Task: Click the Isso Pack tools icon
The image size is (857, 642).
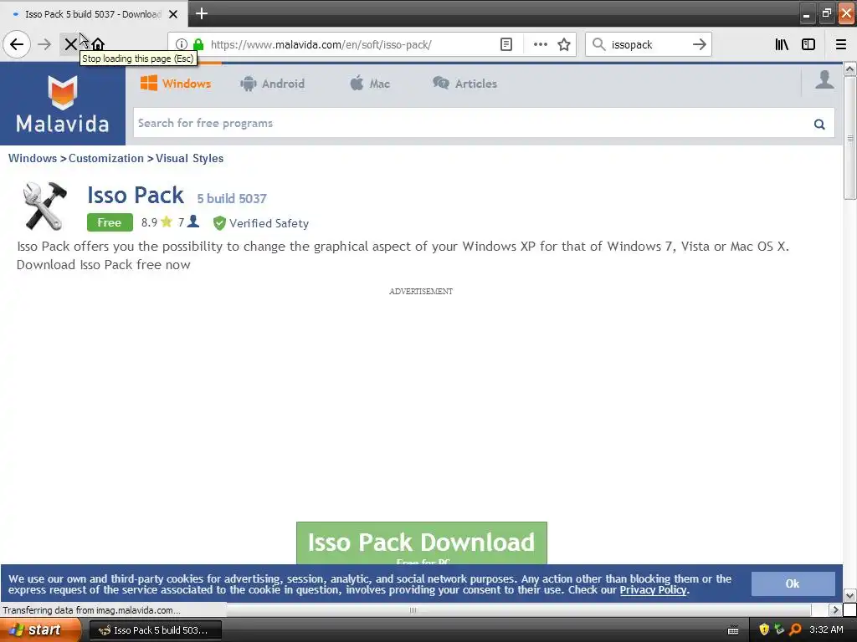Action: coord(44,206)
